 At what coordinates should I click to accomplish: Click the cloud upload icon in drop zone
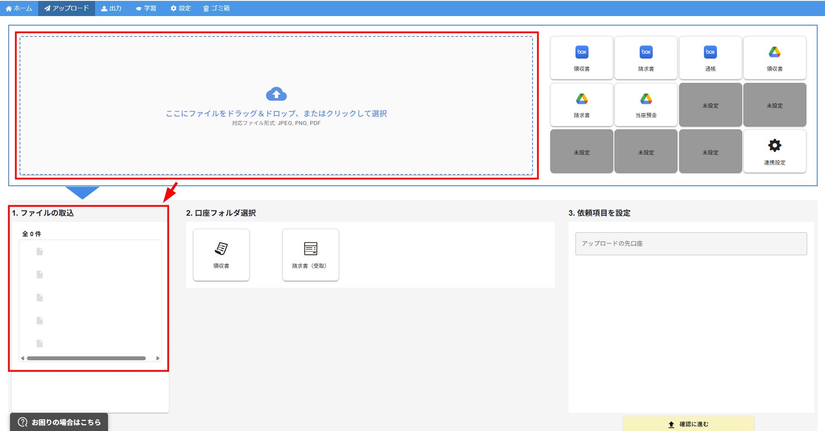tap(276, 94)
